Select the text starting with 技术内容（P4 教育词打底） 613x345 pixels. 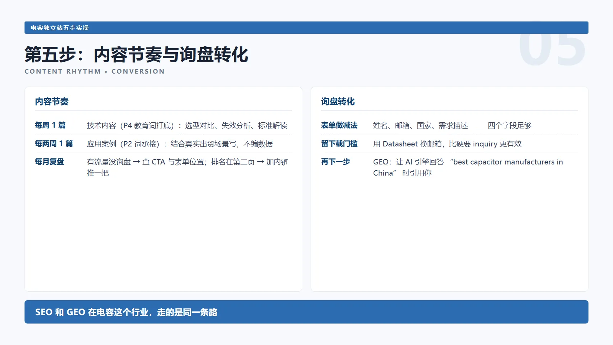(187, 125)
